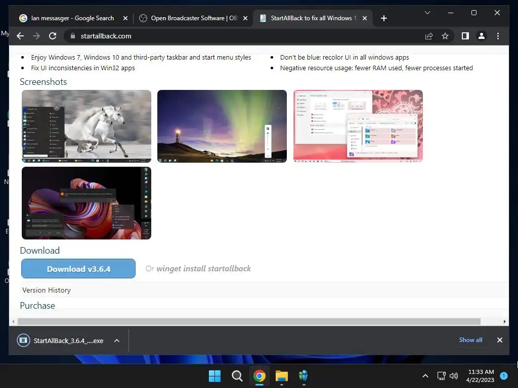The height and width of the screenshot is (388, 518).
Task: Click the Purchase heading
Action: pos(37,306)
